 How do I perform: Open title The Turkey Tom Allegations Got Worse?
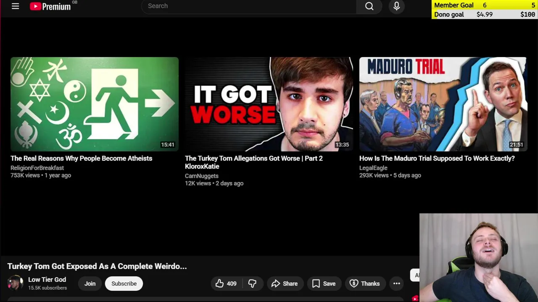254,162
